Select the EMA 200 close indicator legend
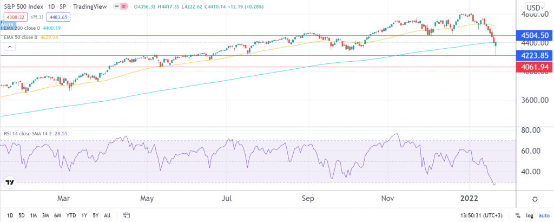 tap(21, 27)
